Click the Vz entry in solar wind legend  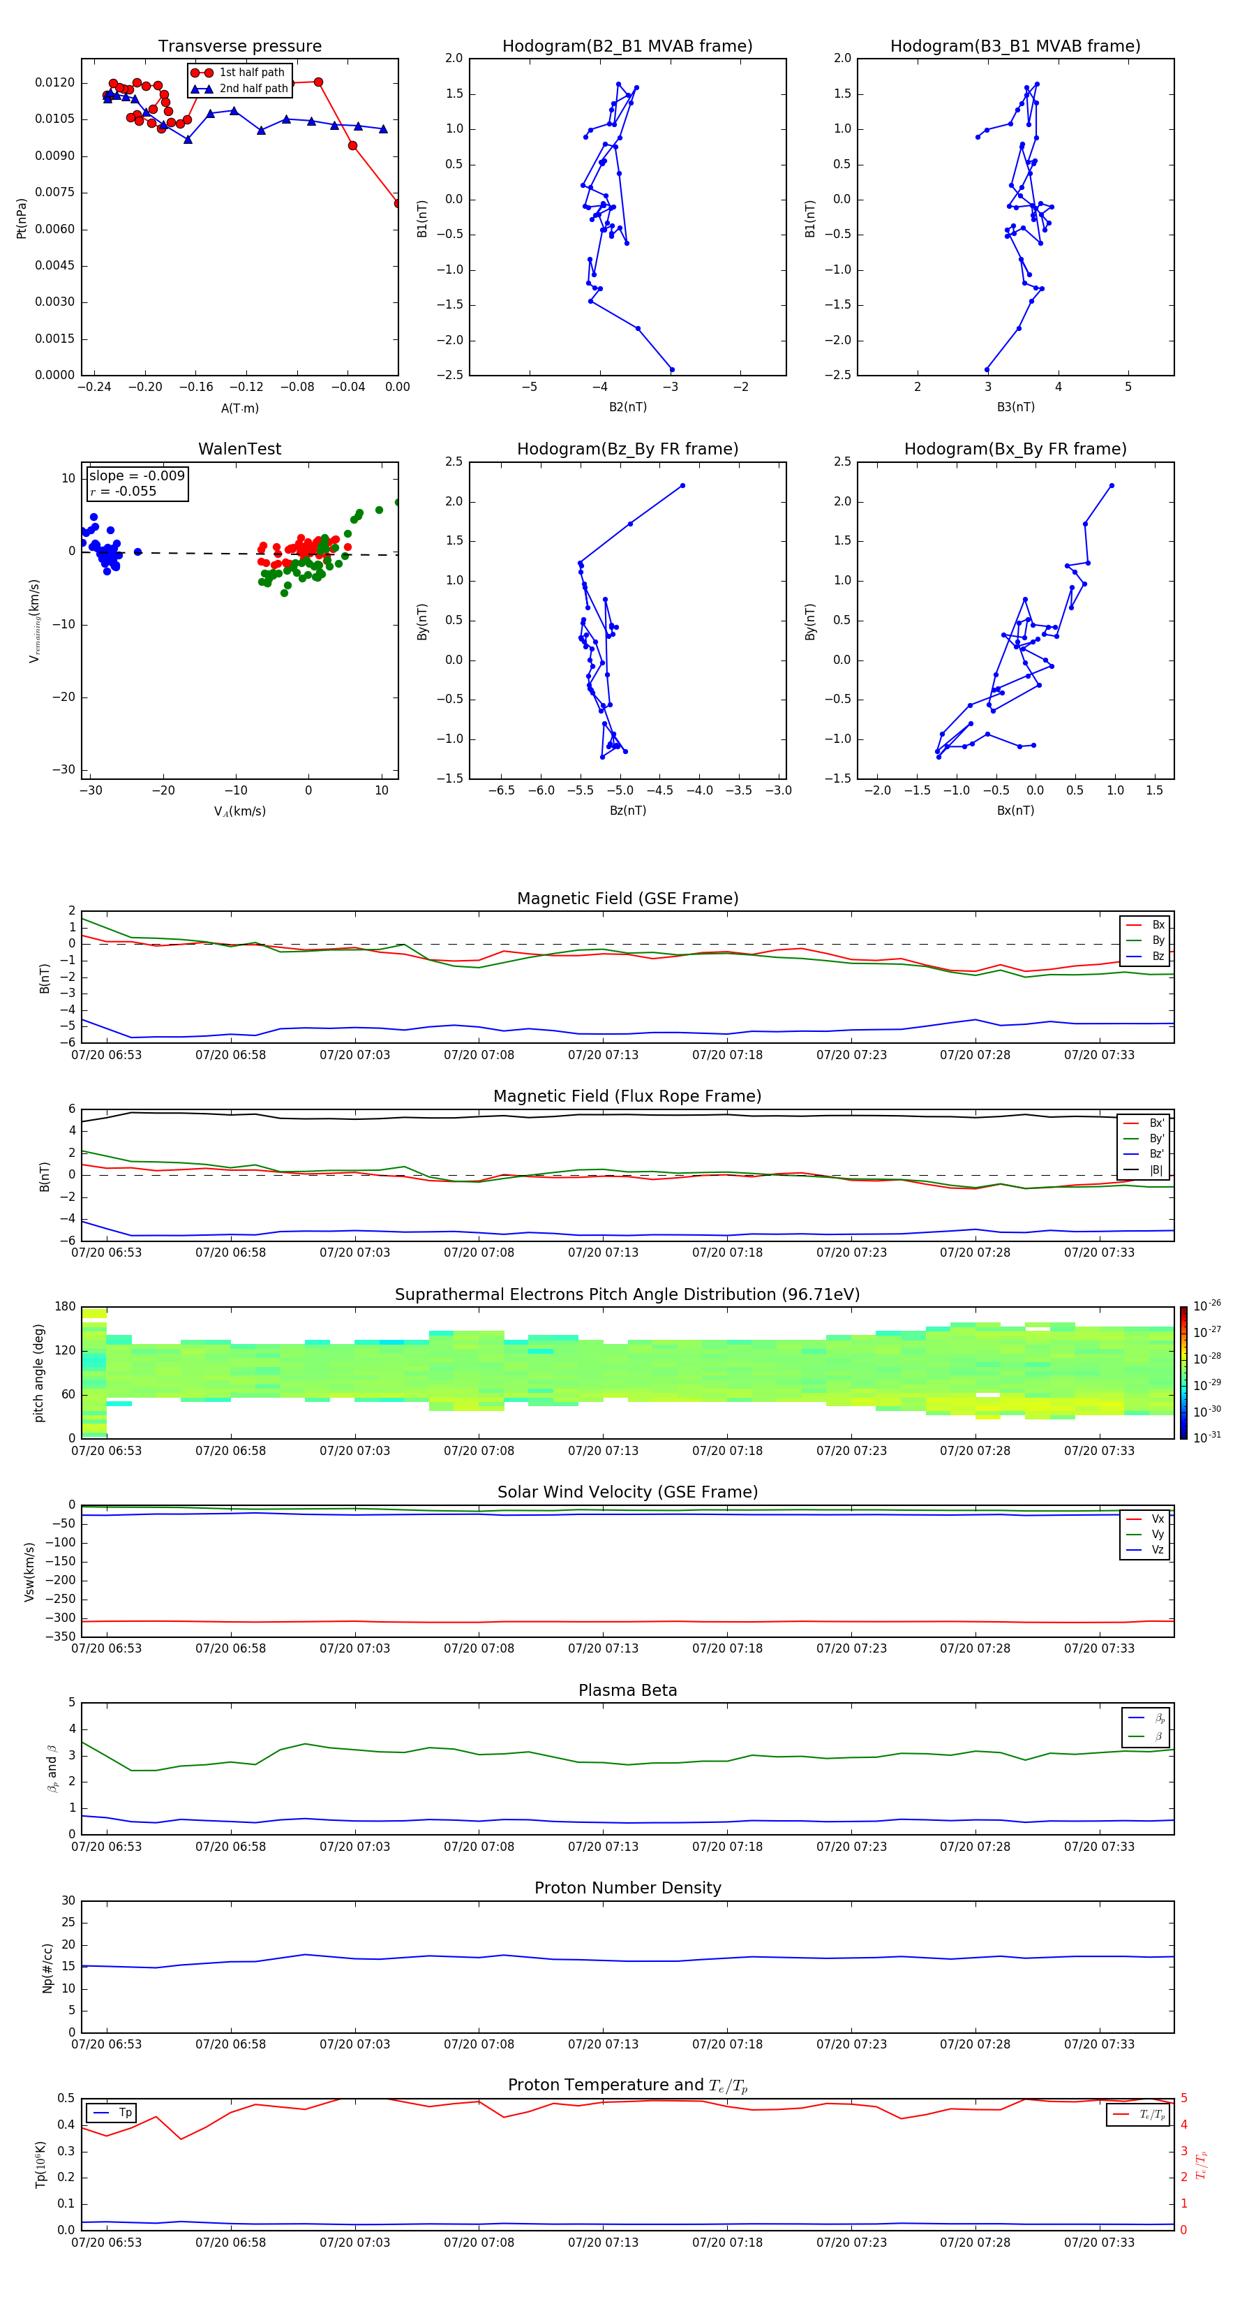1145,1551
